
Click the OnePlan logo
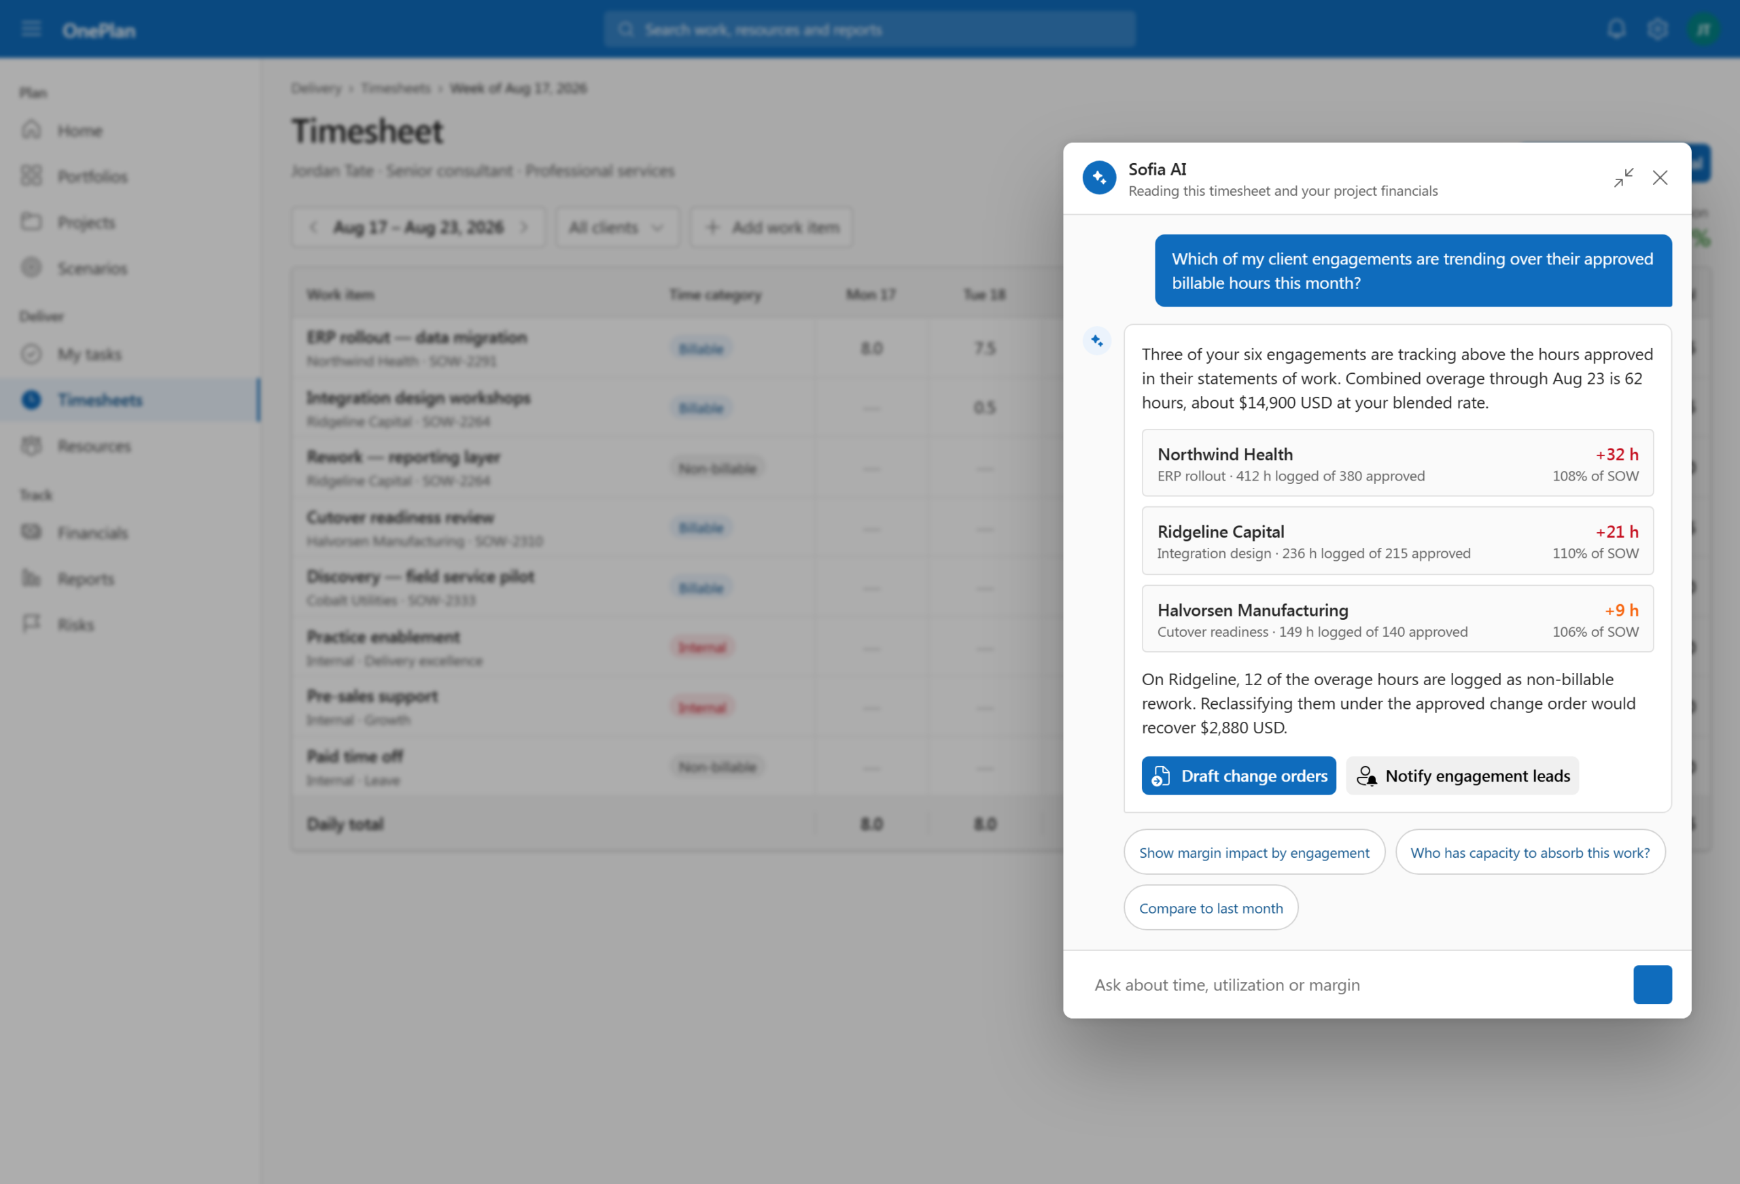point(99,31)
